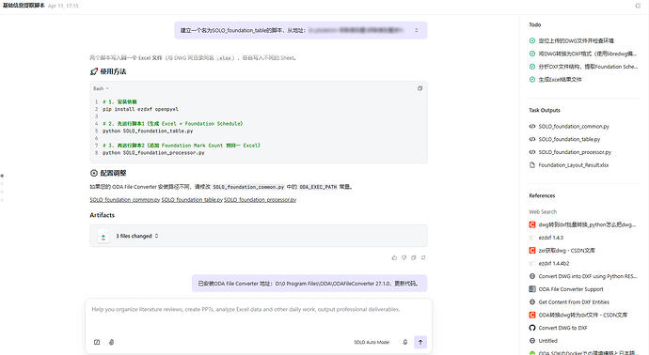Expand the first user message bubble
The image size is (649, 355).
[417, 30]
